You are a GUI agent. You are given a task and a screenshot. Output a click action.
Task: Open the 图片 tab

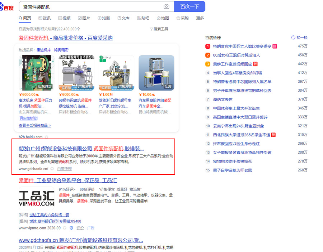click(x=84, y=18)
